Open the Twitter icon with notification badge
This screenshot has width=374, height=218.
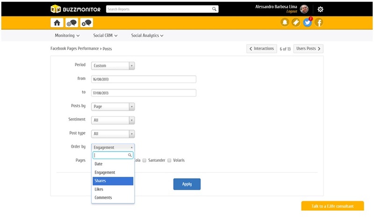coord(307,22)
